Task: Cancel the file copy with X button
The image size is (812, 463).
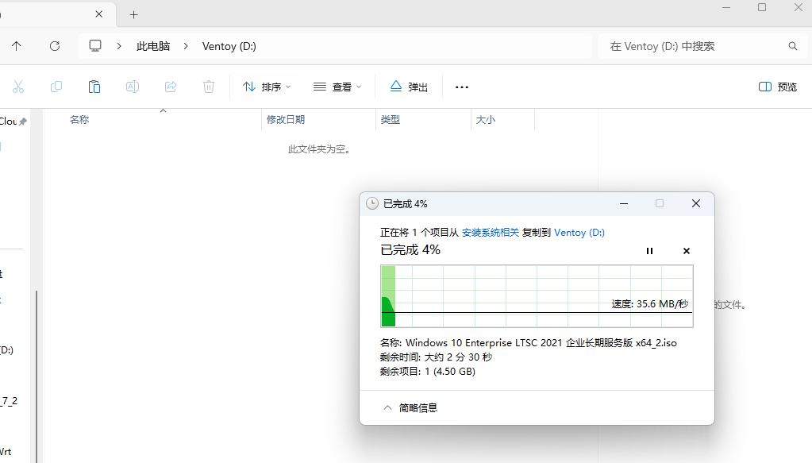Action: point(687,251)
